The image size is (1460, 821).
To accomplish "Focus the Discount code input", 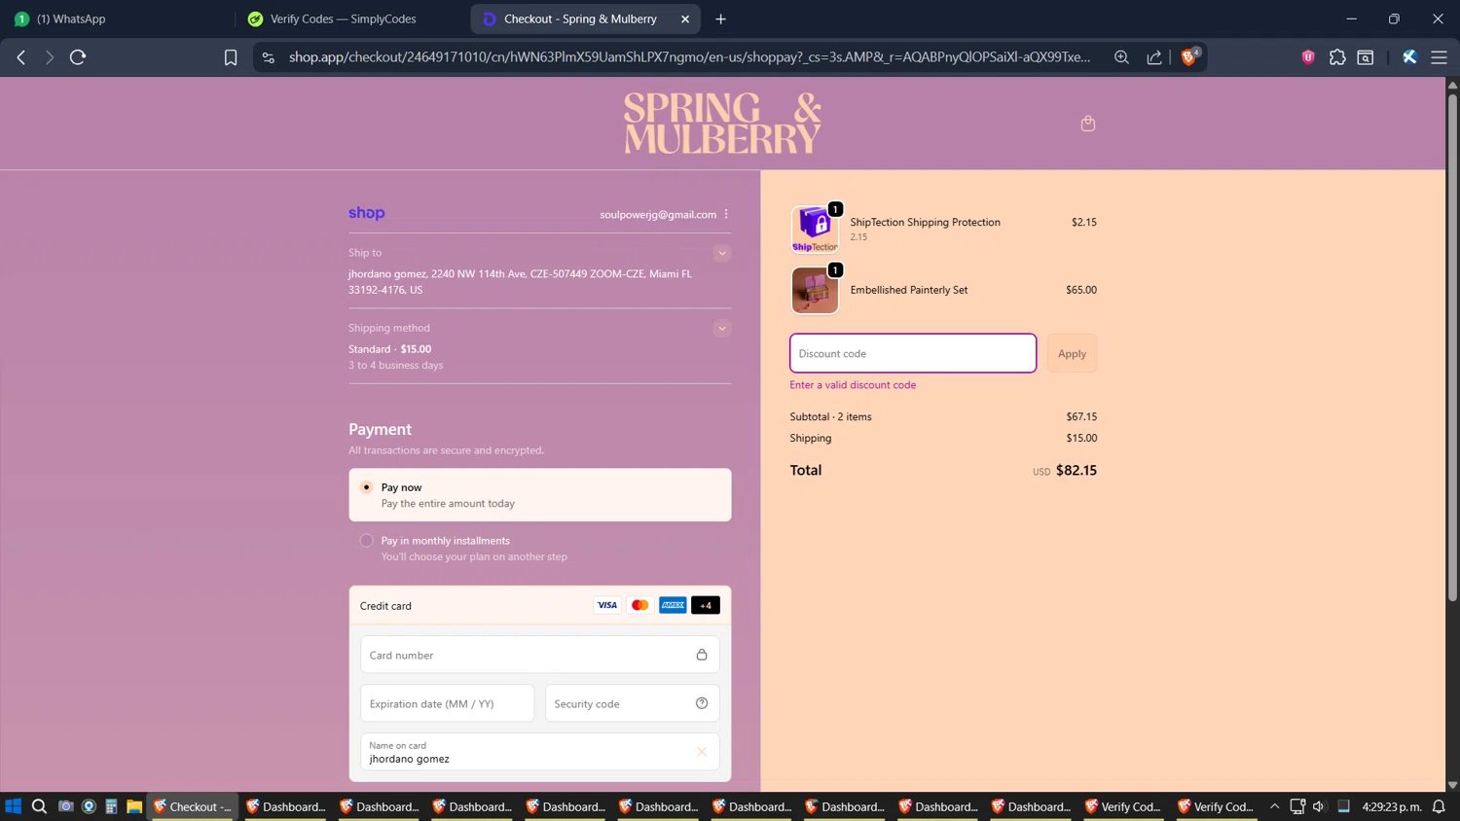I will click(x=913, y=353).
